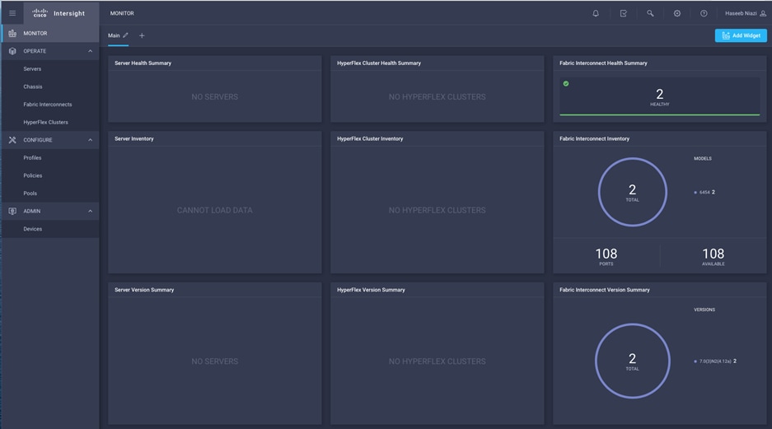Click the Fabric Interconnect Inventory donut chart
Screen dimensions: 772x429
coord(633,192)
